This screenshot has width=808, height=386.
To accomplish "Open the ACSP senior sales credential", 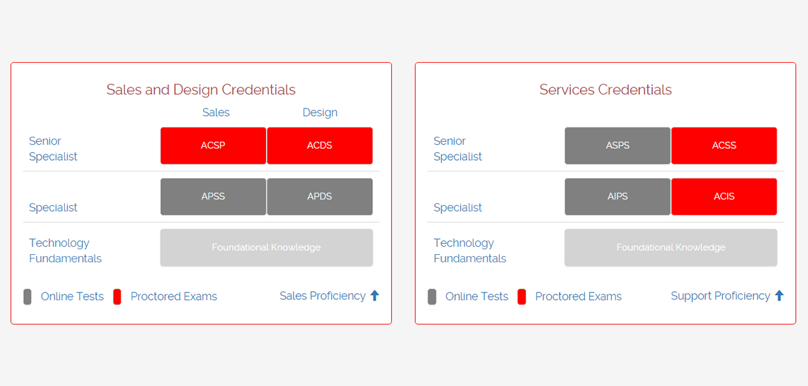I will [213, 146].
